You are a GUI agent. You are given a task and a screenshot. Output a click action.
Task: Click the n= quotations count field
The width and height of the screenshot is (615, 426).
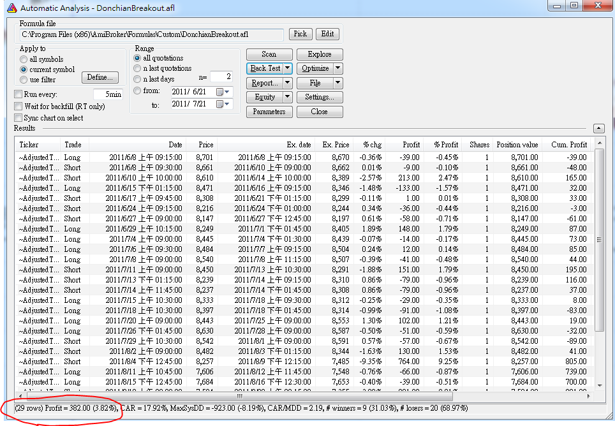[221, 77]
